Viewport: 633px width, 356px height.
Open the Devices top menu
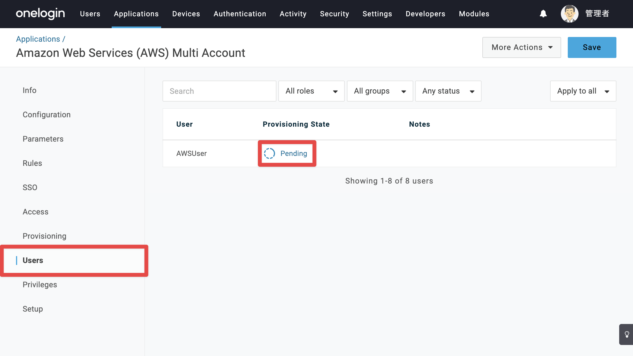click(186, 14)
